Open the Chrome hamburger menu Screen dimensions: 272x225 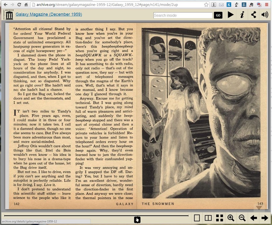coord(266,5)
